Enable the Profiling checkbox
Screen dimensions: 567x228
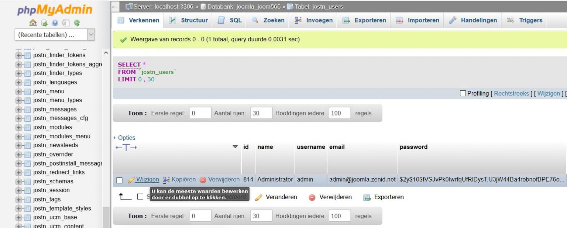463,93
